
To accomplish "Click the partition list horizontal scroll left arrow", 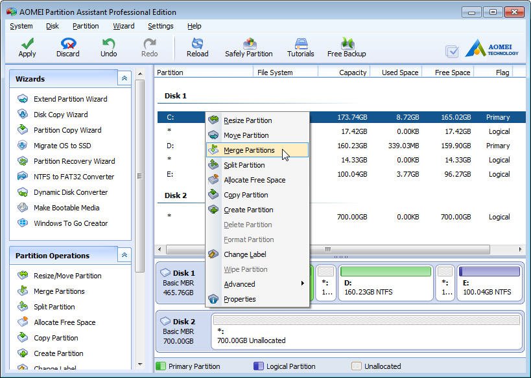I will [x=159, y=250].
